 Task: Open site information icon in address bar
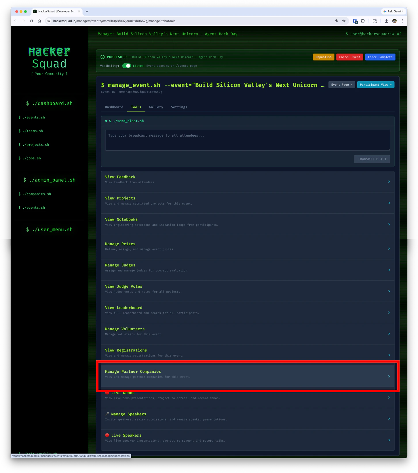pyautogui.click(x=49, y=21)
